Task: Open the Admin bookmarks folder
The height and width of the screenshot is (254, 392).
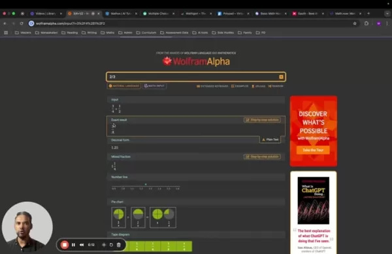Action: point(125,33)
